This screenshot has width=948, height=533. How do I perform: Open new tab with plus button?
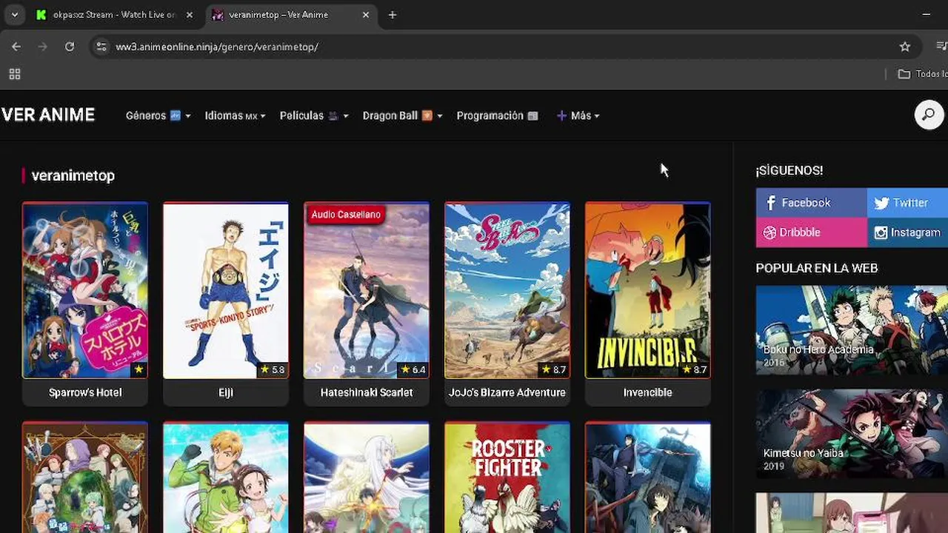point(393,15)
